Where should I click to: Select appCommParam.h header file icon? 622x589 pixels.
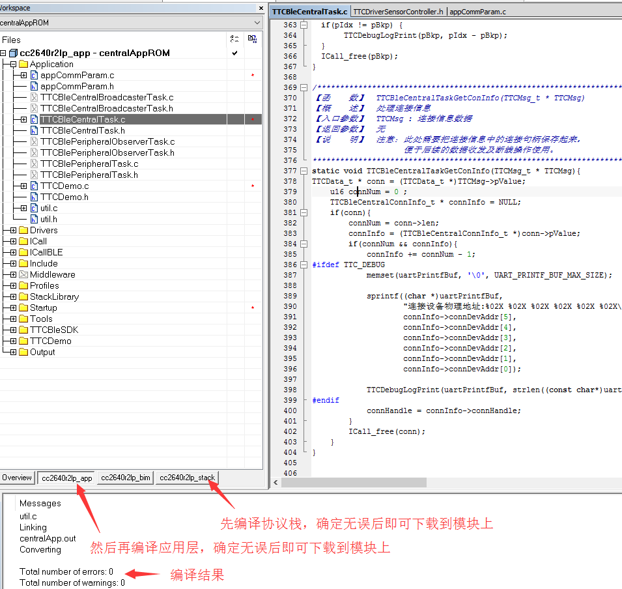34,86
